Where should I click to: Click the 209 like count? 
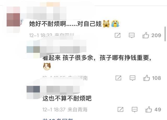156,35
